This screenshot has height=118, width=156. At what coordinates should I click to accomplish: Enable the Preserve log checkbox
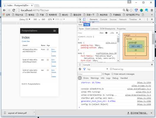point(111,69)
